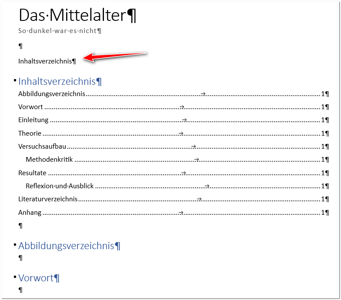Screen dimensions: 341x300
Task: Click the tab arrow mark in the Theorie row
Action: point(181,133)
